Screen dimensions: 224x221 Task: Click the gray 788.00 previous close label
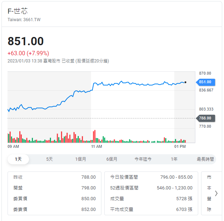coord(205,118)
